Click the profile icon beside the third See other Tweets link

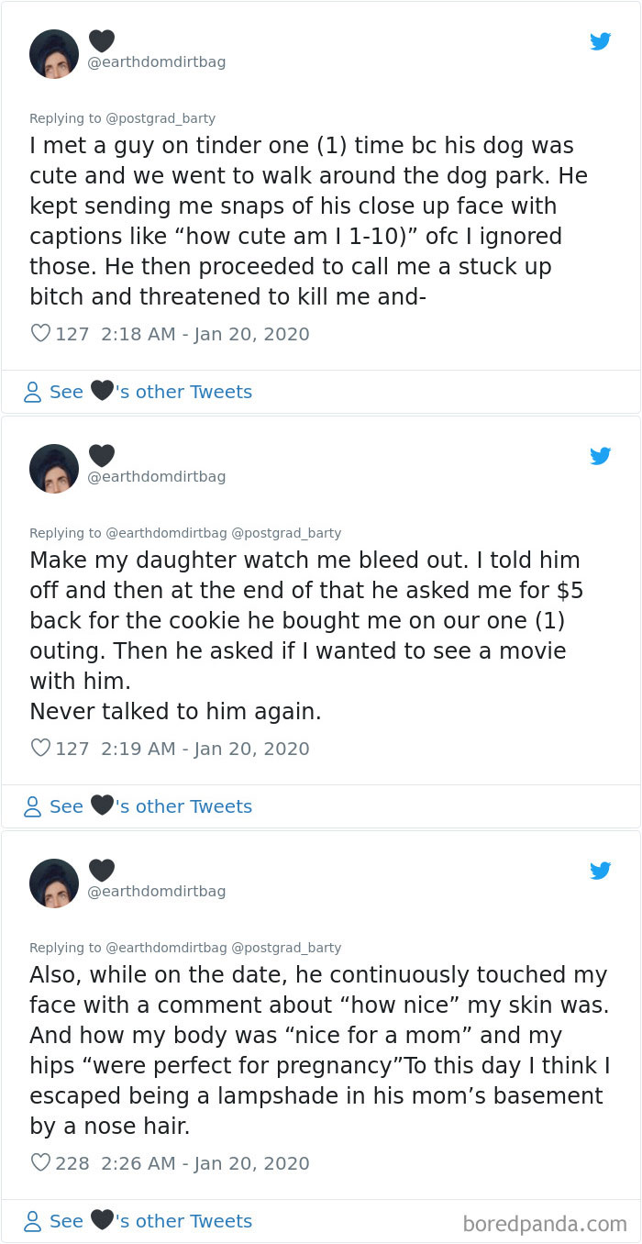coord(30,1221)
